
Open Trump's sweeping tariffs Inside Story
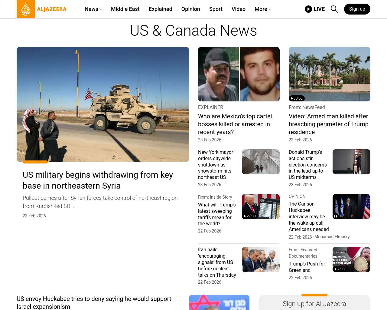tap(217, 214)
